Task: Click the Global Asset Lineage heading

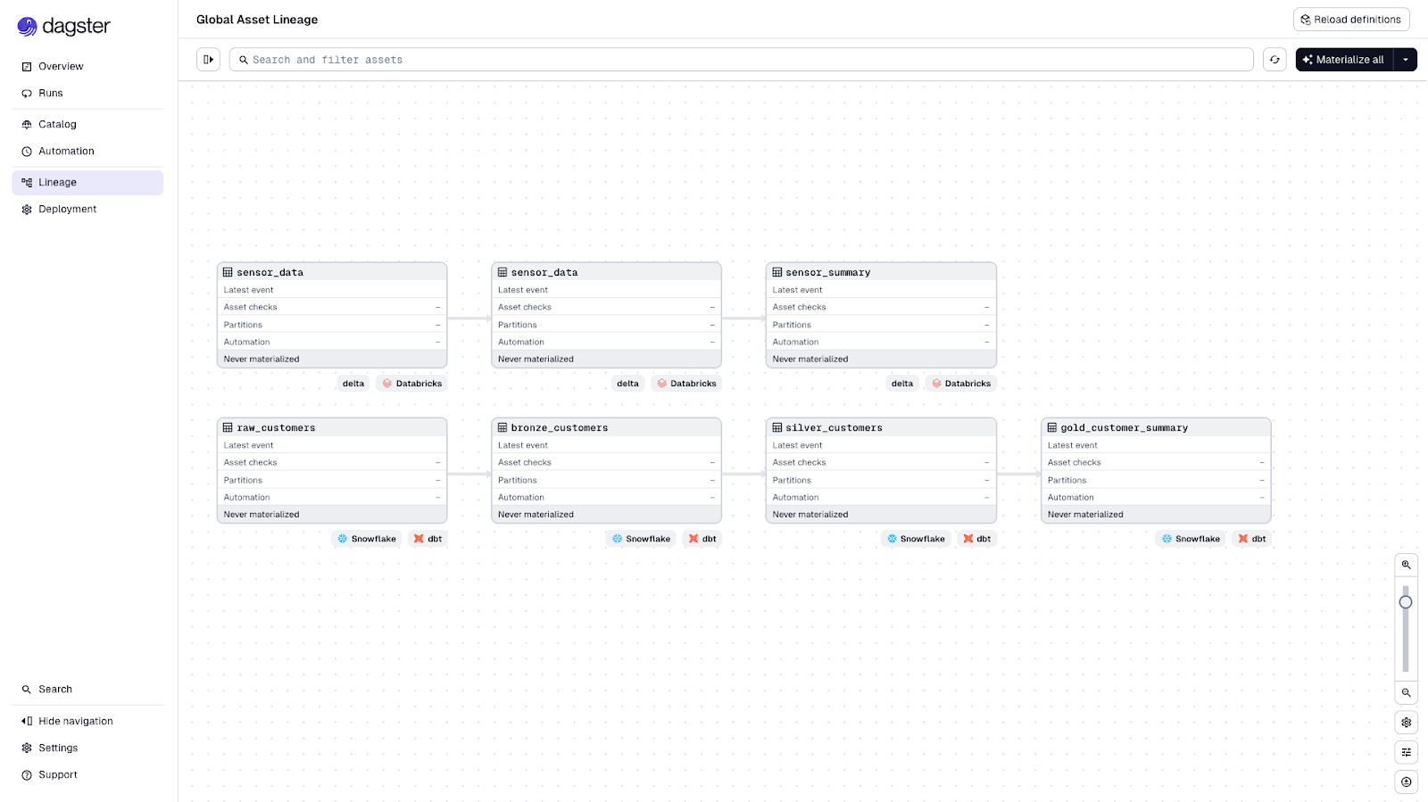Action: coord(257,20)
